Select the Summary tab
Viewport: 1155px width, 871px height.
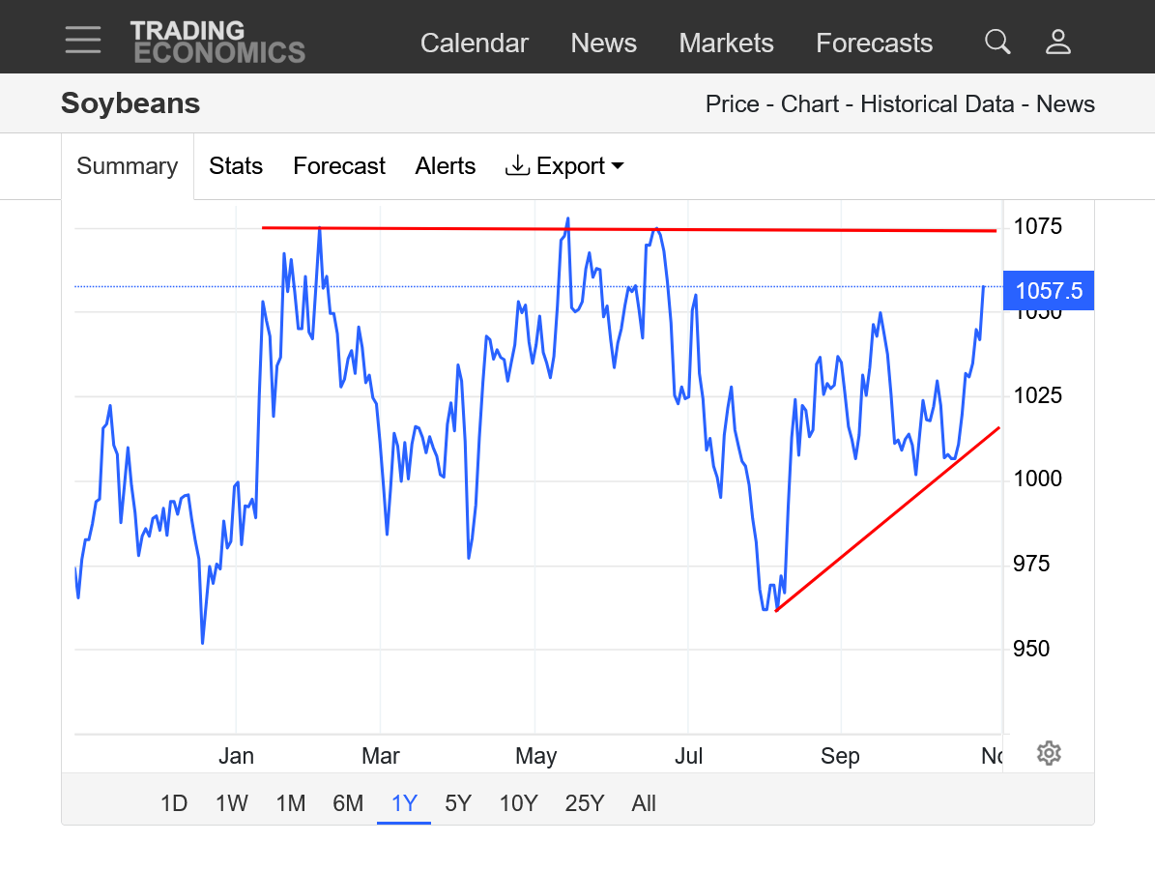coord(128,166)
